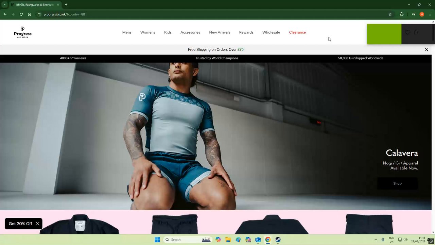Click 50,000 Gis Shipped Worldwide text
This screenshot has width=435, height=245.
point(361,58)
